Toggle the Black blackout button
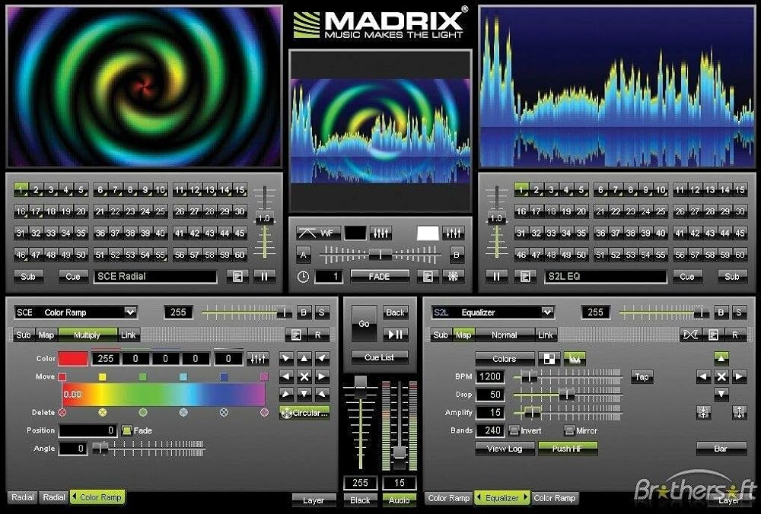The width and height of the screenshot is (761, 514). (x=360, y=500)
